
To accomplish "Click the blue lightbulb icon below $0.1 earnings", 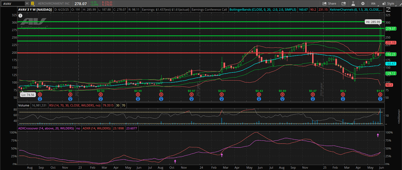I will (40, 99).
